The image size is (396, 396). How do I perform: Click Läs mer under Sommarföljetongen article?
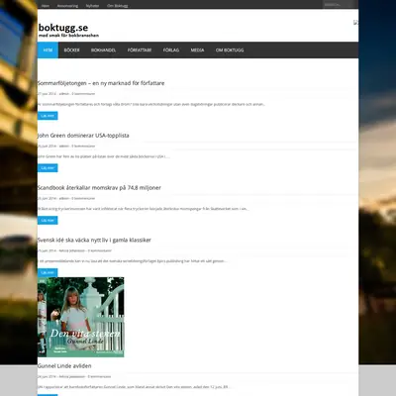tap(48, 116)
